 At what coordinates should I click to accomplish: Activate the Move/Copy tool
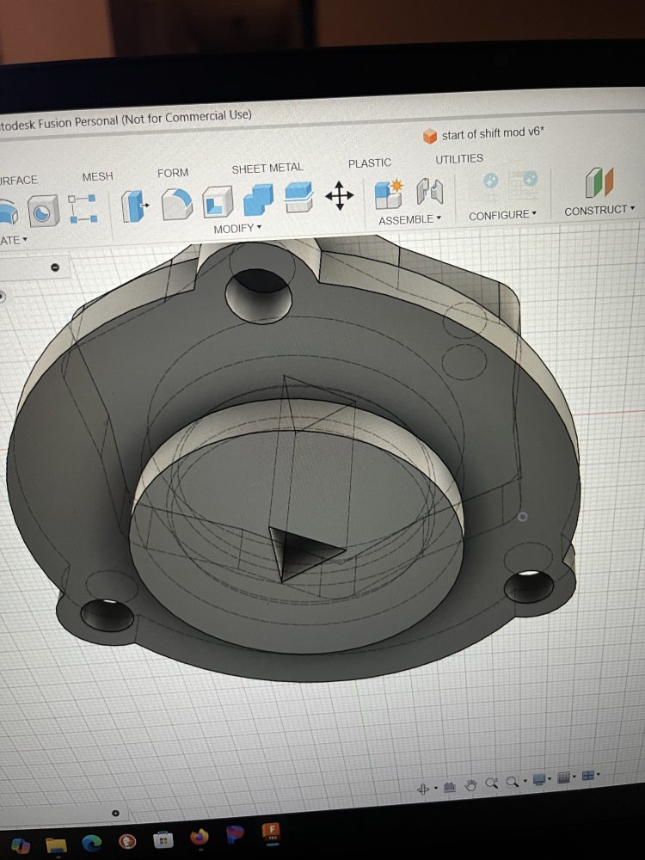339,196
